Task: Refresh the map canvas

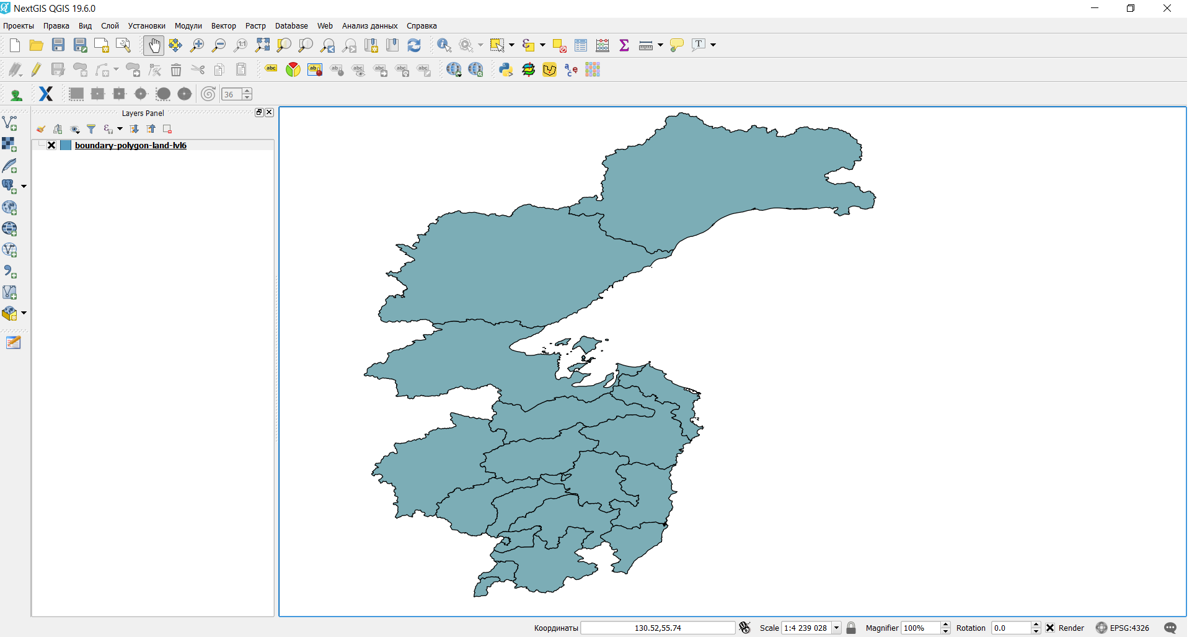Action: [x=413, y=45]
